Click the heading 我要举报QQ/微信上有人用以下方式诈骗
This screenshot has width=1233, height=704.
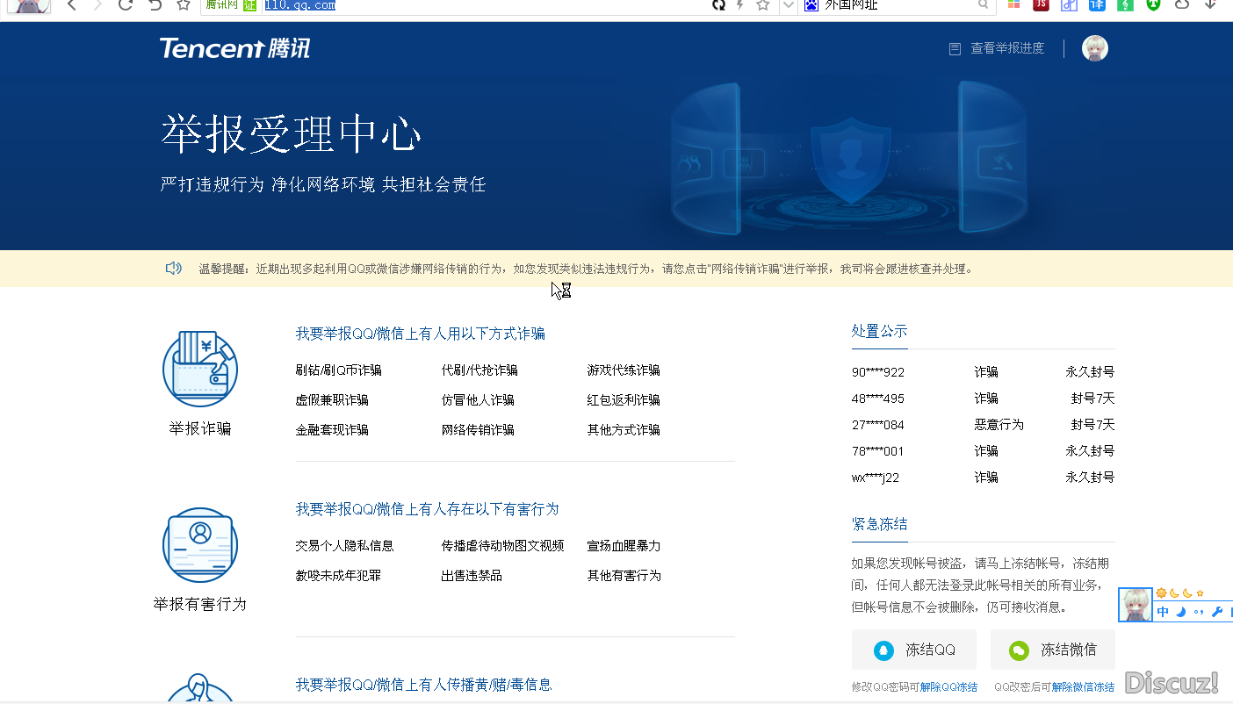(421, 334)
